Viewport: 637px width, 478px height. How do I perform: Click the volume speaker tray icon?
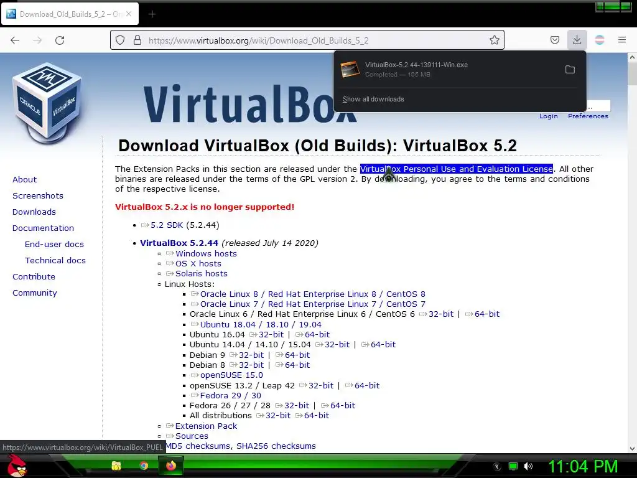pyautogui.click(x=528, y=466)
